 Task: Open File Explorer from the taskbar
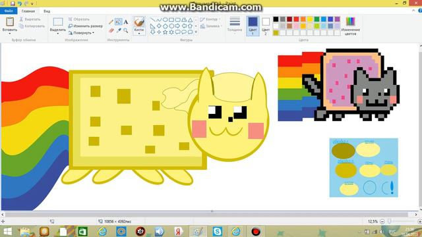(26, 231)
